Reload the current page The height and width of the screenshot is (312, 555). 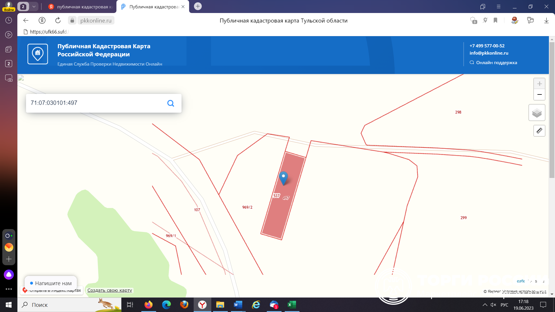(x=58, y=21)
